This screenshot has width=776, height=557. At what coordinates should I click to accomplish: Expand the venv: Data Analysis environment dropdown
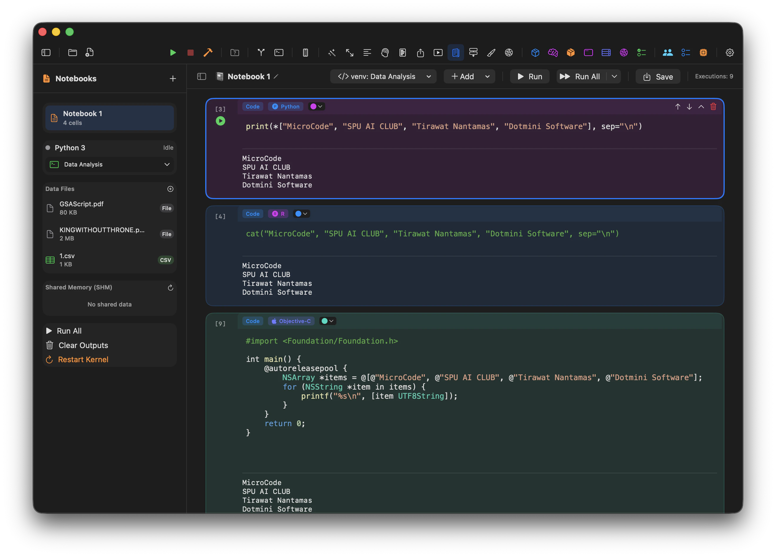(x=429, y=76)
